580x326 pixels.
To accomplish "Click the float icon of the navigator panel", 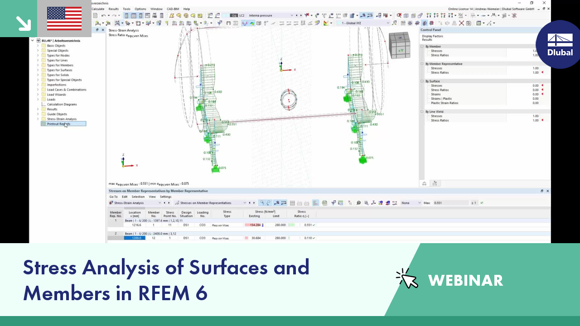I will [x=97, y=30].
